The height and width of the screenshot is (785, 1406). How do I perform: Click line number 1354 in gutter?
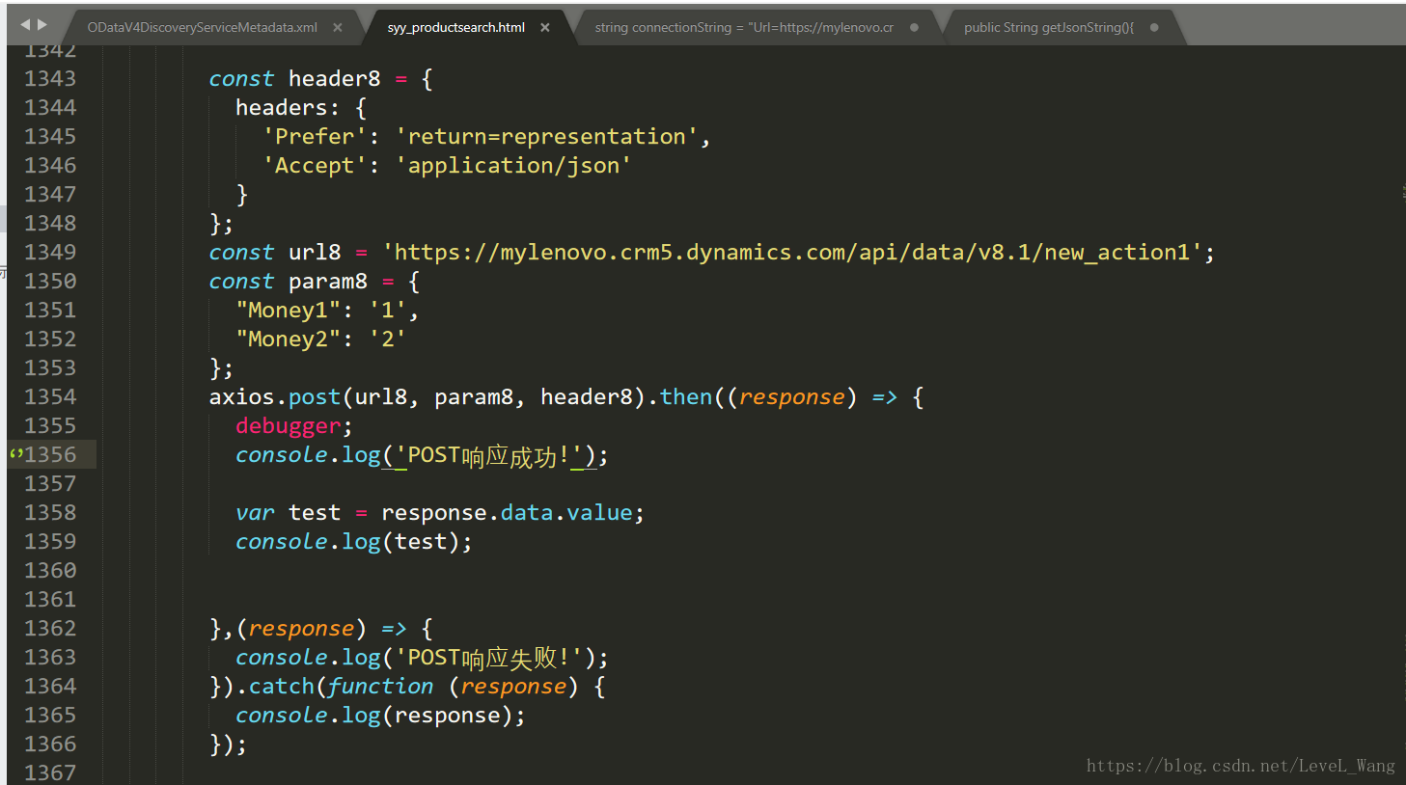pos(50,396)
